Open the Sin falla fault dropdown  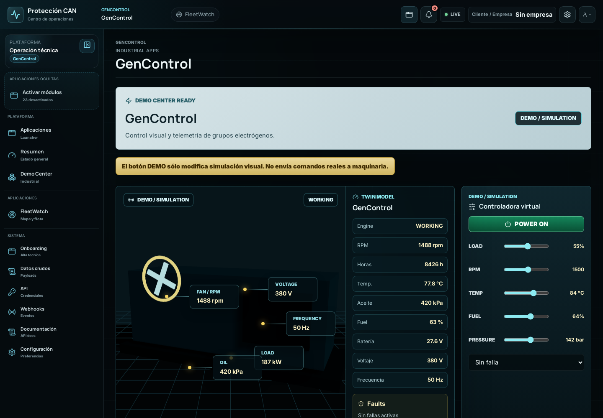(x=526, y=362)
